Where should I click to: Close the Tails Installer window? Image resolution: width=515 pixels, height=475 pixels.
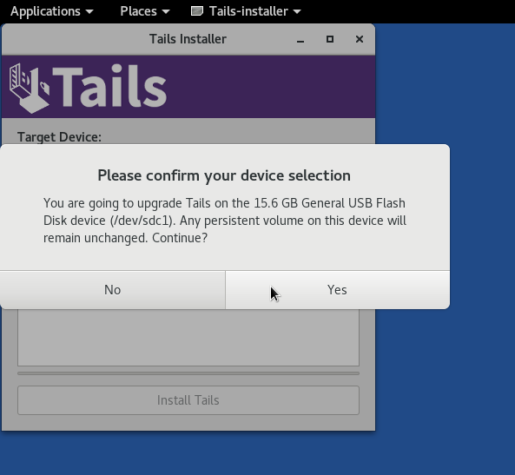tap(360, 39)
